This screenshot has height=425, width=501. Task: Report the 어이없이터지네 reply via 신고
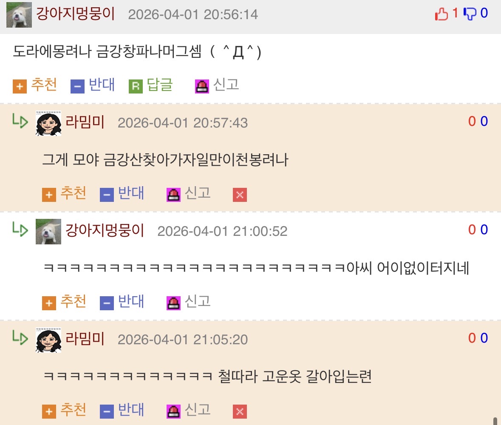(189, 302)
